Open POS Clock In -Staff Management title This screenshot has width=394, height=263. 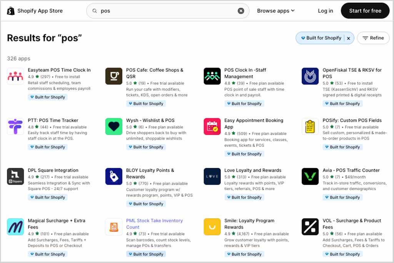click(245, 73)
